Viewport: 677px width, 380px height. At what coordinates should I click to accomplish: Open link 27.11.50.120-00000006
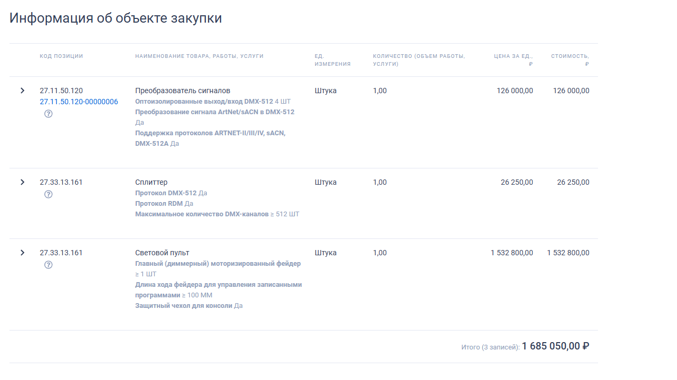[79, 102]
